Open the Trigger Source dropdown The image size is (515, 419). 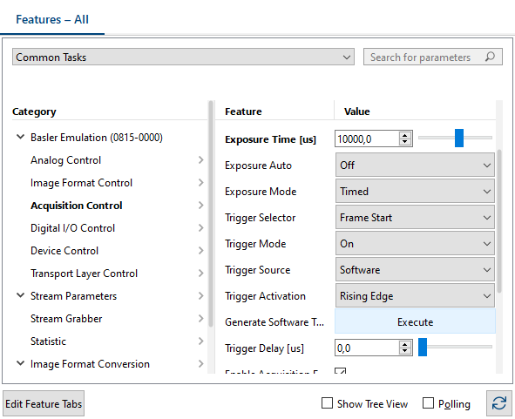point(415,270)
